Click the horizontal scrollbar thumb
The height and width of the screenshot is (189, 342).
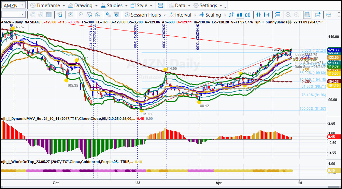click(334, 187)
